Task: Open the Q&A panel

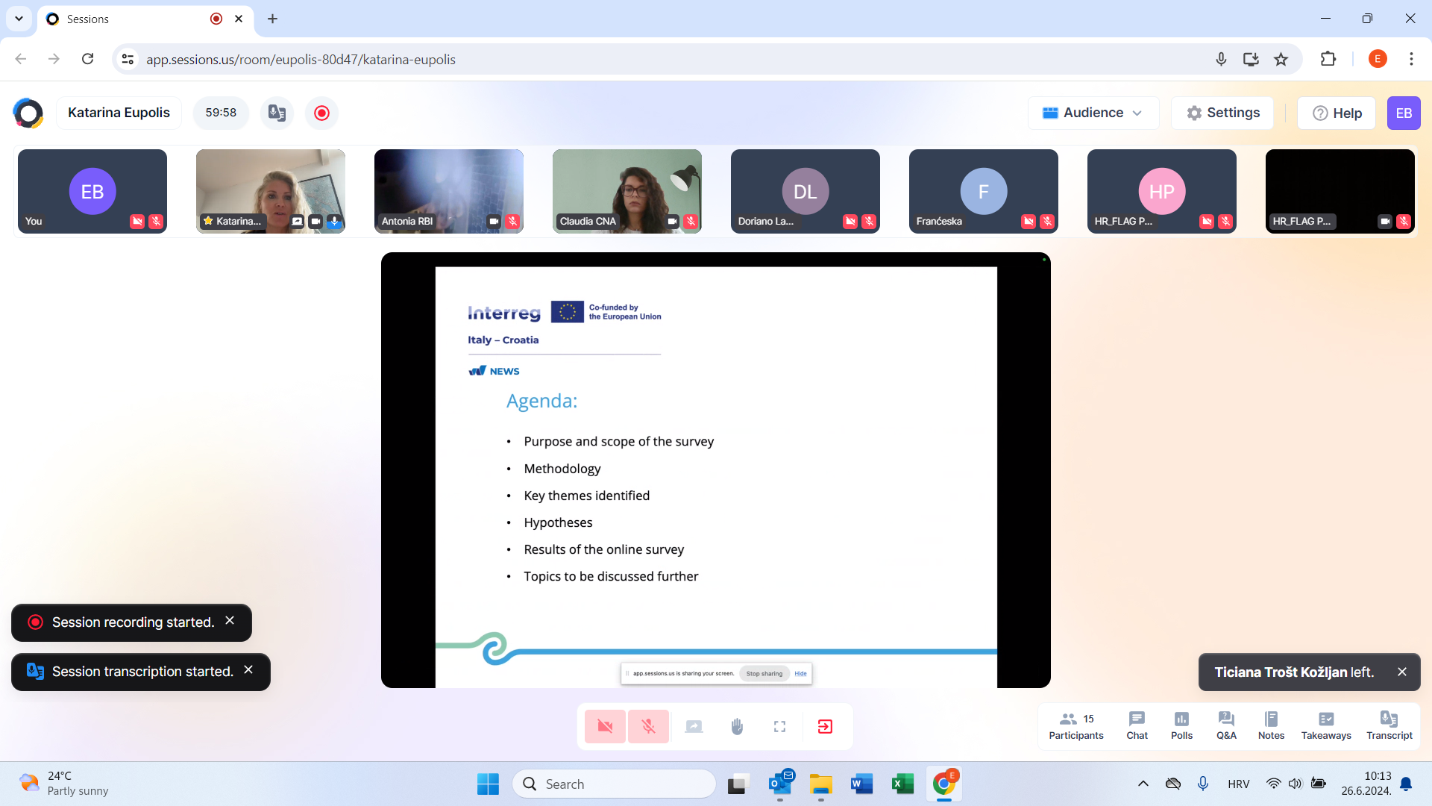Action: point(1226,725)
